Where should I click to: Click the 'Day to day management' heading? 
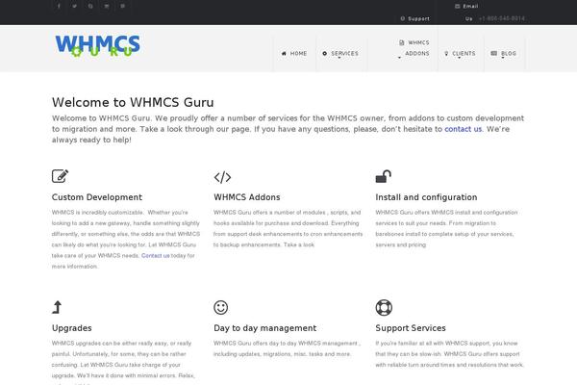point(265,328)
